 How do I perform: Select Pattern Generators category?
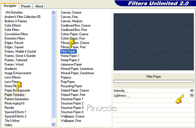(17, 99)
